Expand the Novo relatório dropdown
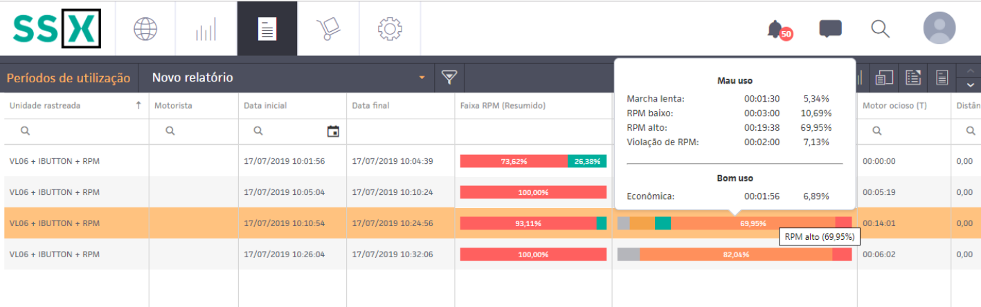Image resolution: width=981 pixels, height=307 pixels. 421,77
